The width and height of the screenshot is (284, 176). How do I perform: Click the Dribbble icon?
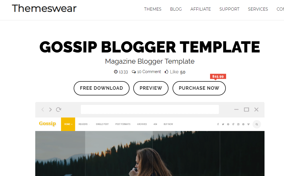pos(243,124)
